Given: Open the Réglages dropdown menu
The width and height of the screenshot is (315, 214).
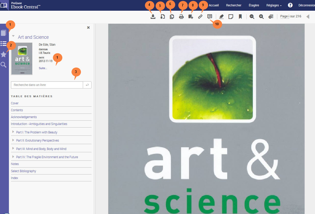Looking at the screenshot, I should (x=274, y=5).
